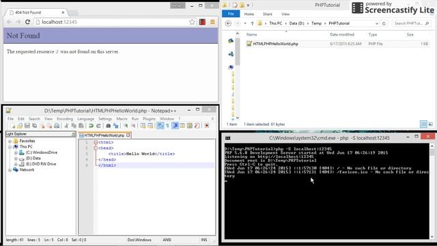Expand Favorites node in Light Explorer

coord(10,141)
